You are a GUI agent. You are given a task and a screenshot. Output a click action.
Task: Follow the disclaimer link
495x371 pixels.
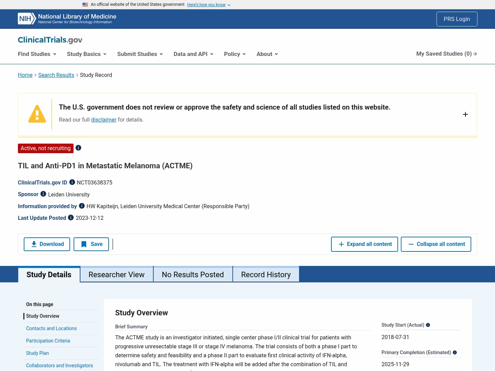[103, 120]
